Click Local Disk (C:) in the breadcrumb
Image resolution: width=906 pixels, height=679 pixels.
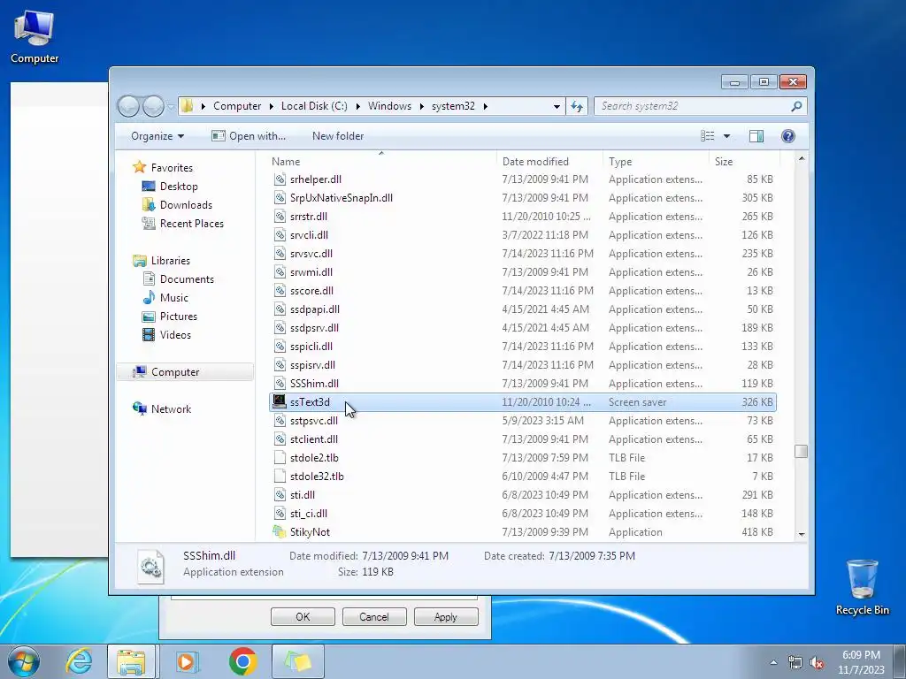[x=314, y=106]
